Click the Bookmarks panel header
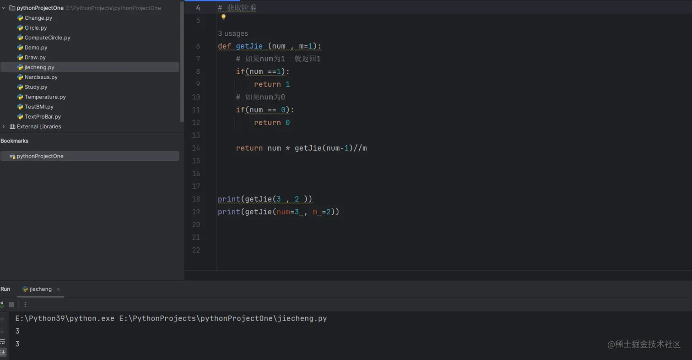The height and width of the screenshot is (360, 692). tap(14, 141)
